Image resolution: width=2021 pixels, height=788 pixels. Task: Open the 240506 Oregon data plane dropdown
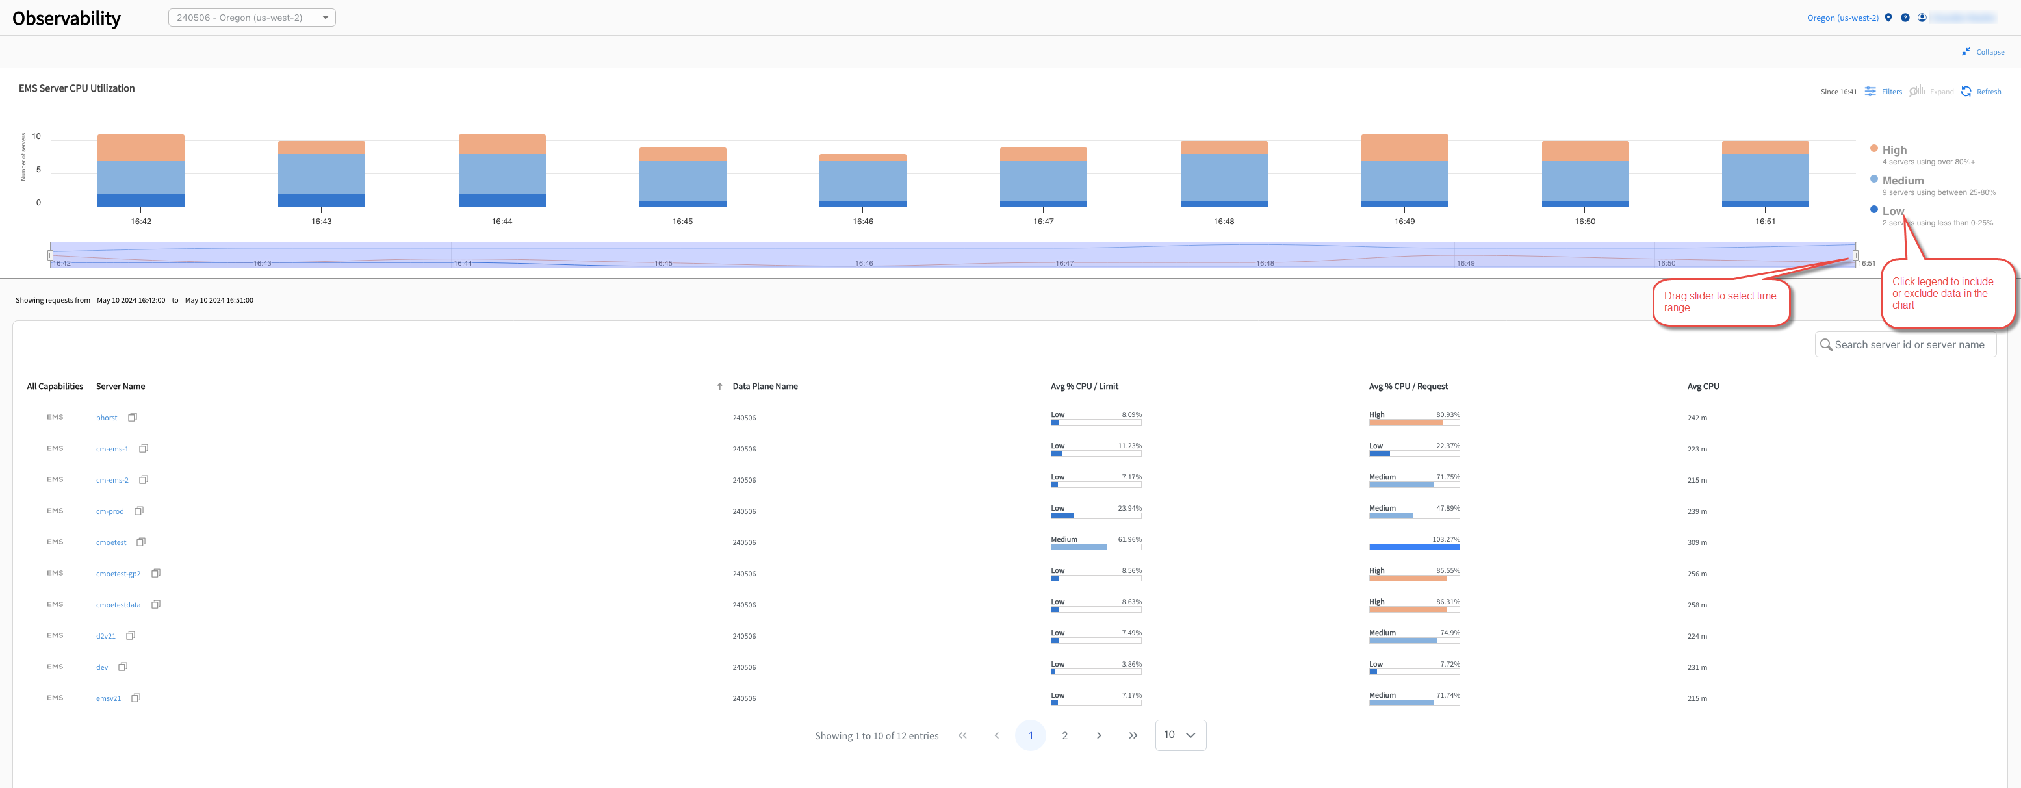click(x=251, y=18)
